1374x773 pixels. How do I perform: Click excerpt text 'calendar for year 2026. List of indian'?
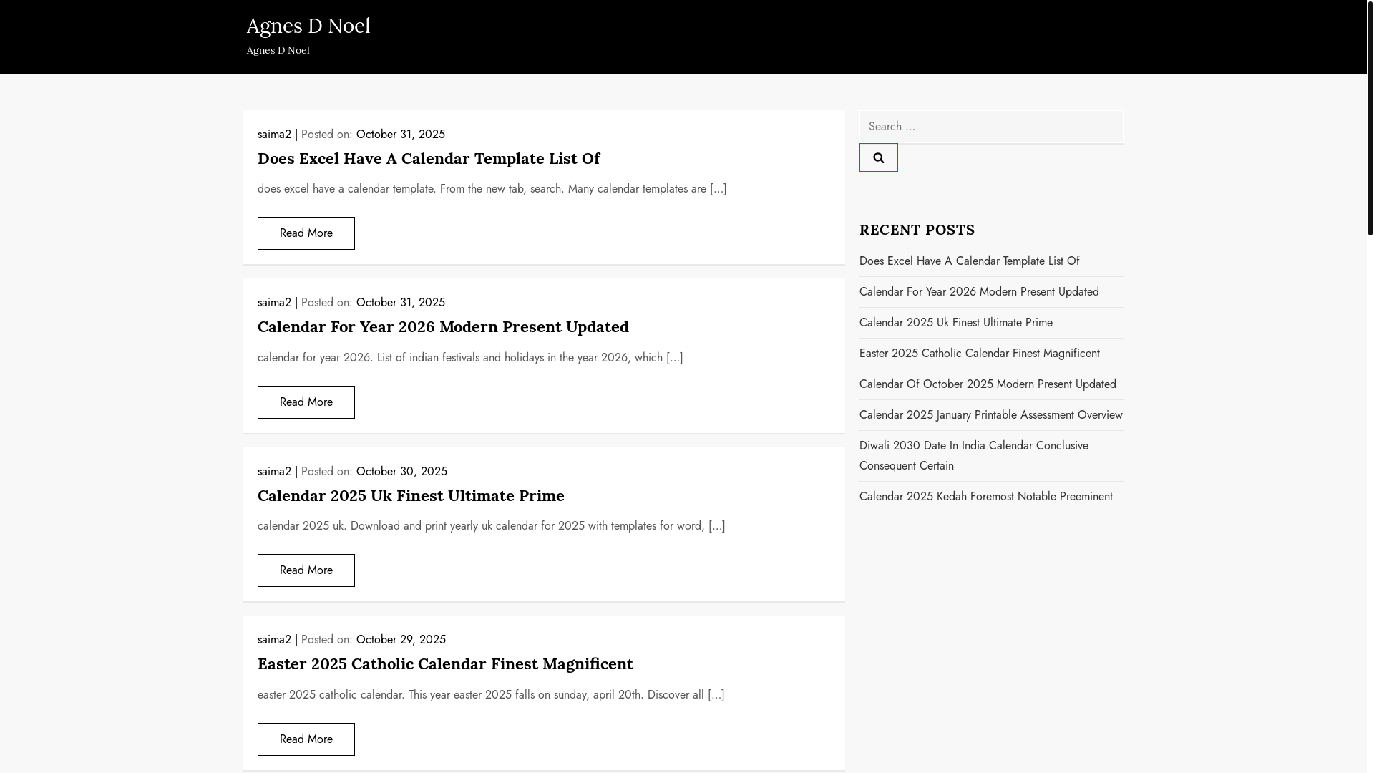point(470,358)
